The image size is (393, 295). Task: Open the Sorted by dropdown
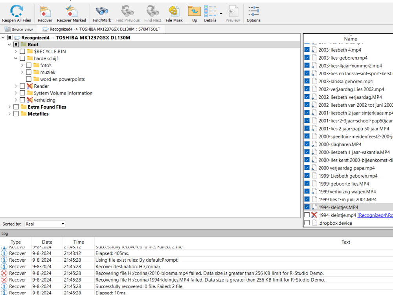pyautogui.click(x=45, y=224)
